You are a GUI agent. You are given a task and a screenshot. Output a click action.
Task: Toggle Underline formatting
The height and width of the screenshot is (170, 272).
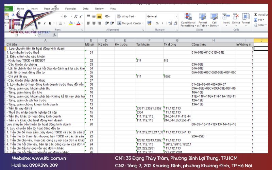point(50,23)
